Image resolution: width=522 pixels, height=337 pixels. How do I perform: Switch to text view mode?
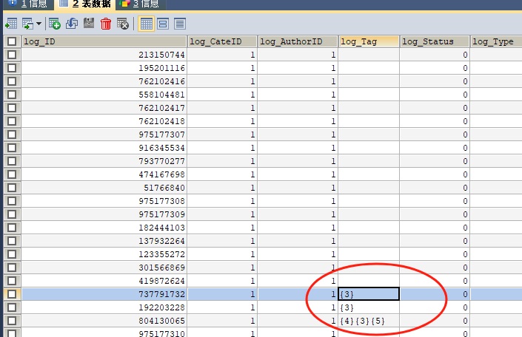(x=180, y=24)
